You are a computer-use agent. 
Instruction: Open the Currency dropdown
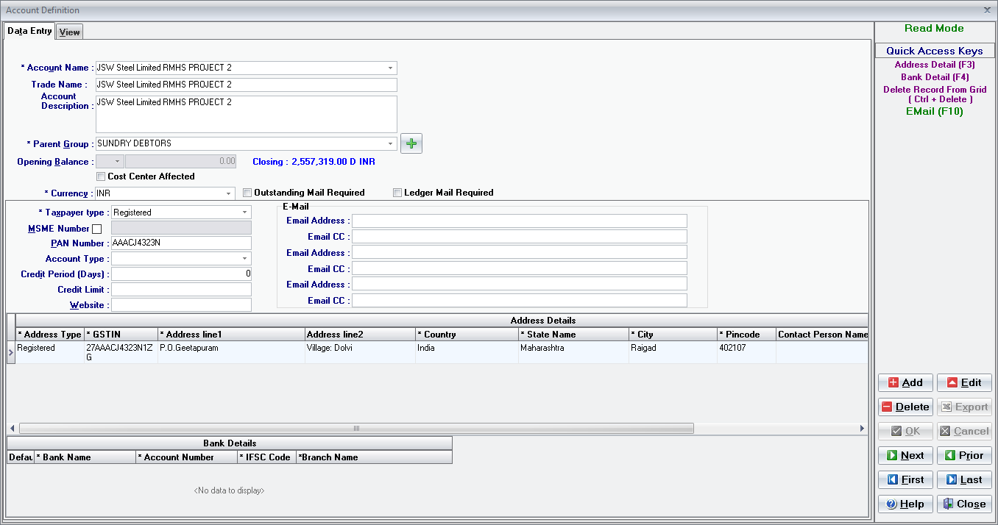tap(229, 193)
